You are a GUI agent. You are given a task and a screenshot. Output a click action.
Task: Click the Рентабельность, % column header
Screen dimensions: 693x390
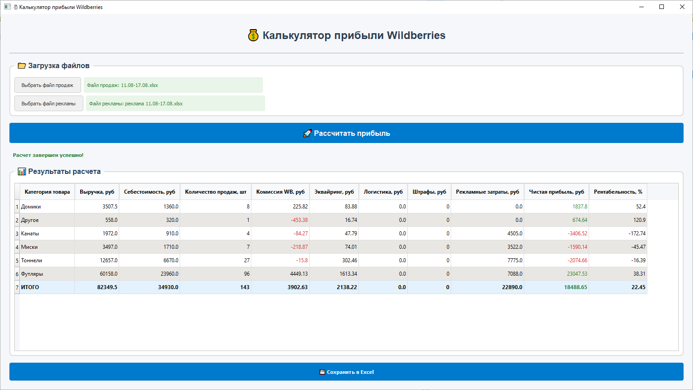[618, 191]
